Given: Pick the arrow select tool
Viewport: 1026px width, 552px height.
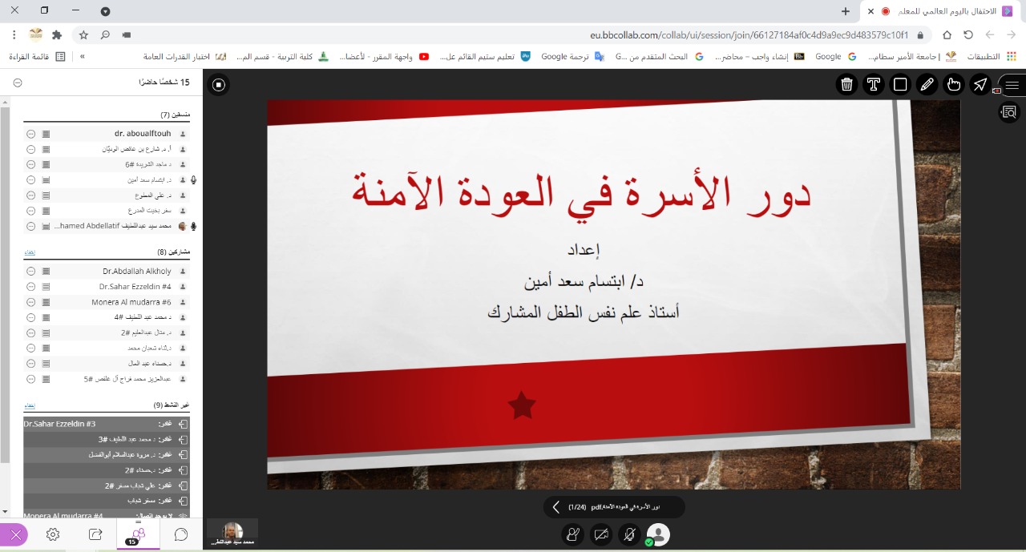Looking at the screenshot, I should (980, 85).
